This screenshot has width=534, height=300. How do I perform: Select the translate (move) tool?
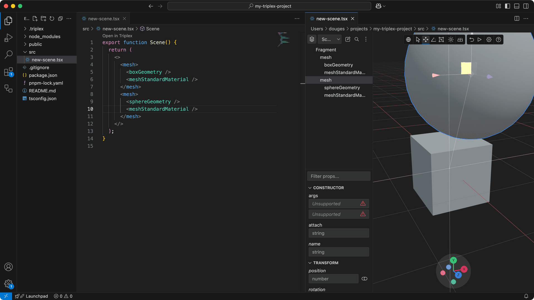point(426,39)
